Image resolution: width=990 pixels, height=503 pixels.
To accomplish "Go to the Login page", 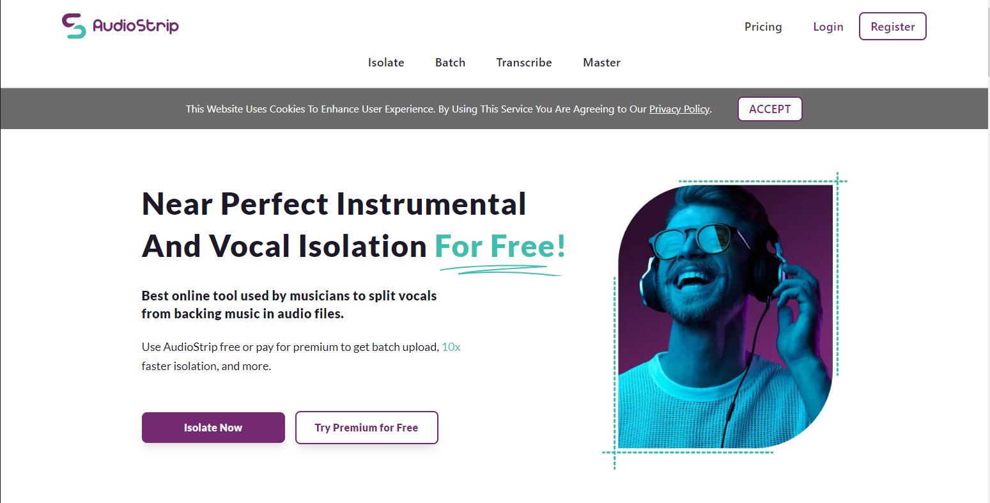I will [x=828, y=27].
